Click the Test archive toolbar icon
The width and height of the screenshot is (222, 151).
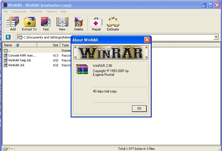coord(46,22)
